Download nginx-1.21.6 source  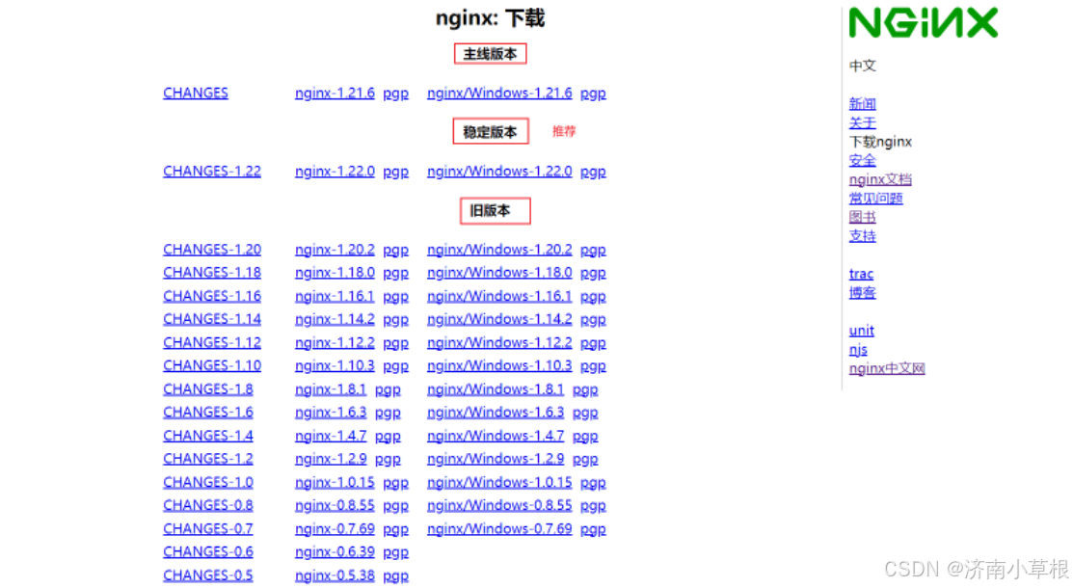tap(335, 94)
